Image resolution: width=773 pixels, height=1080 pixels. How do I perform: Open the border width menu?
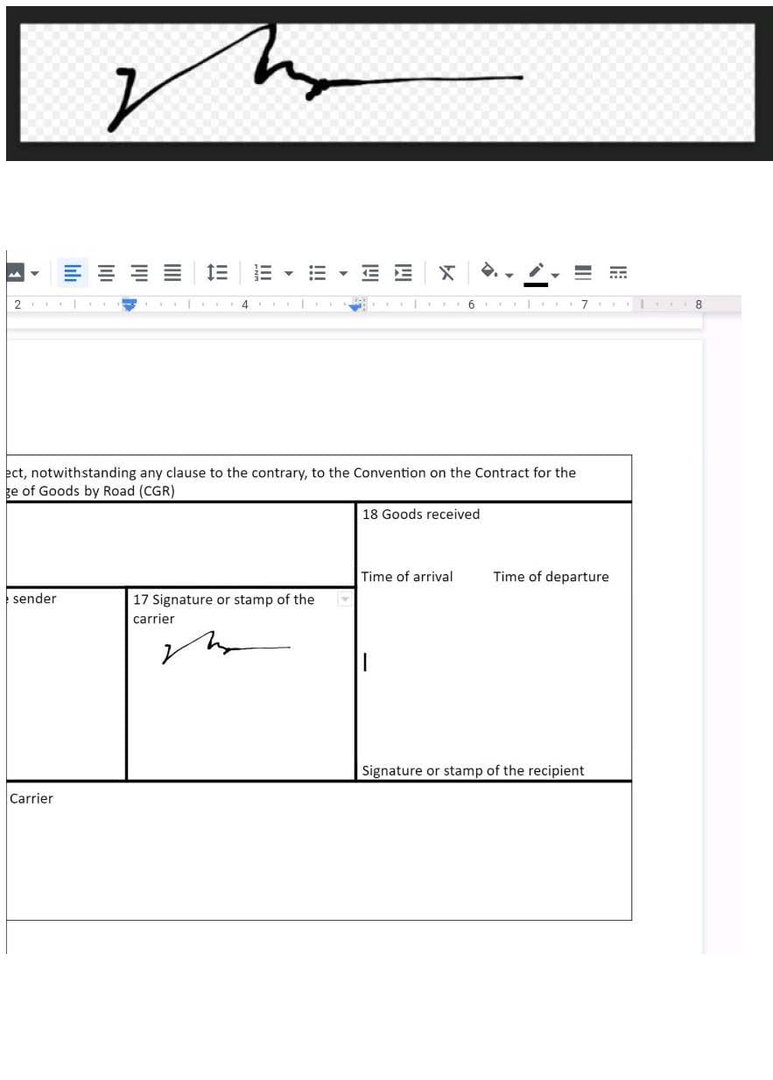coord(585,273)
